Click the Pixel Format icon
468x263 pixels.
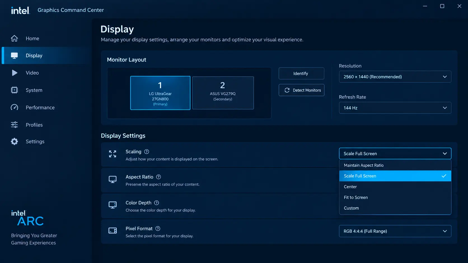113,231
